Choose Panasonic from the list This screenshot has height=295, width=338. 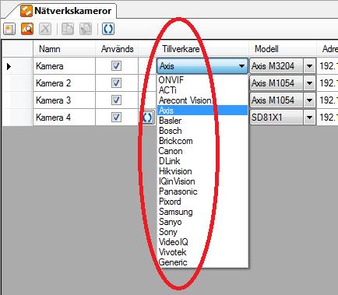pyautogui.click(x=202, y=191)
